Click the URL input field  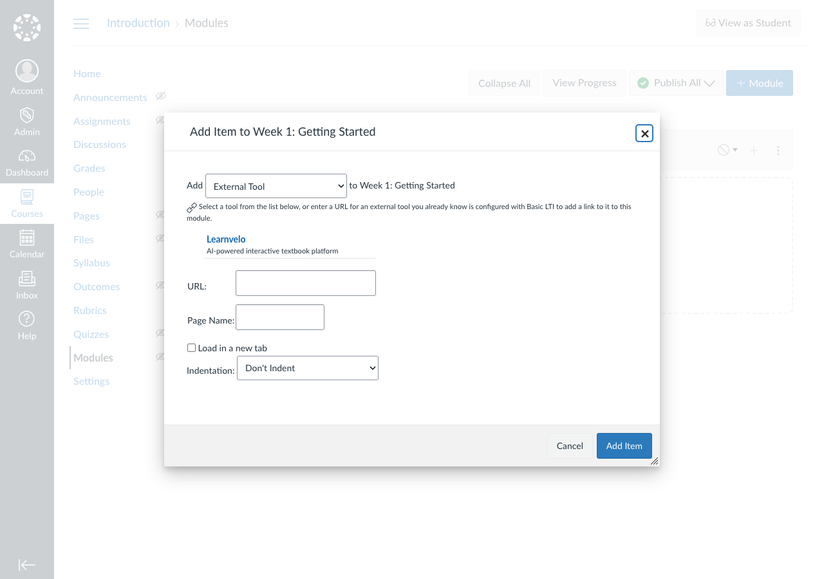(x=306, y=283)
